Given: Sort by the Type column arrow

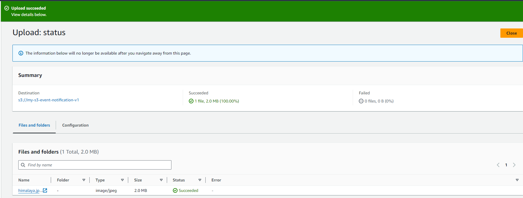Looking at the screenshot, I should point(122,180).
